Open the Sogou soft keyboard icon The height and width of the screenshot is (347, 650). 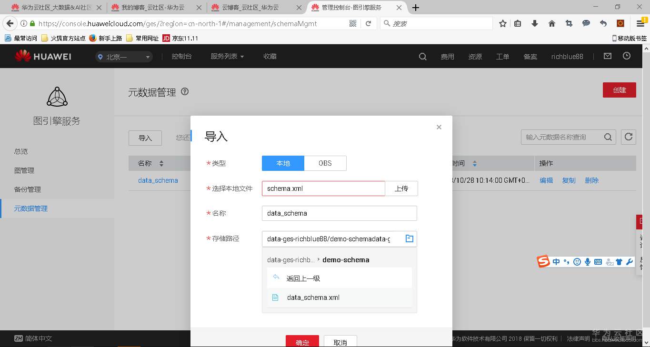[x=598, y=262]
